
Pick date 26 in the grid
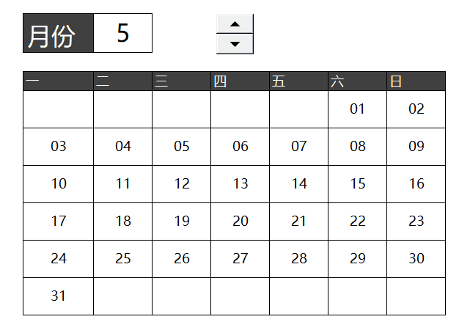pos(182,259)
